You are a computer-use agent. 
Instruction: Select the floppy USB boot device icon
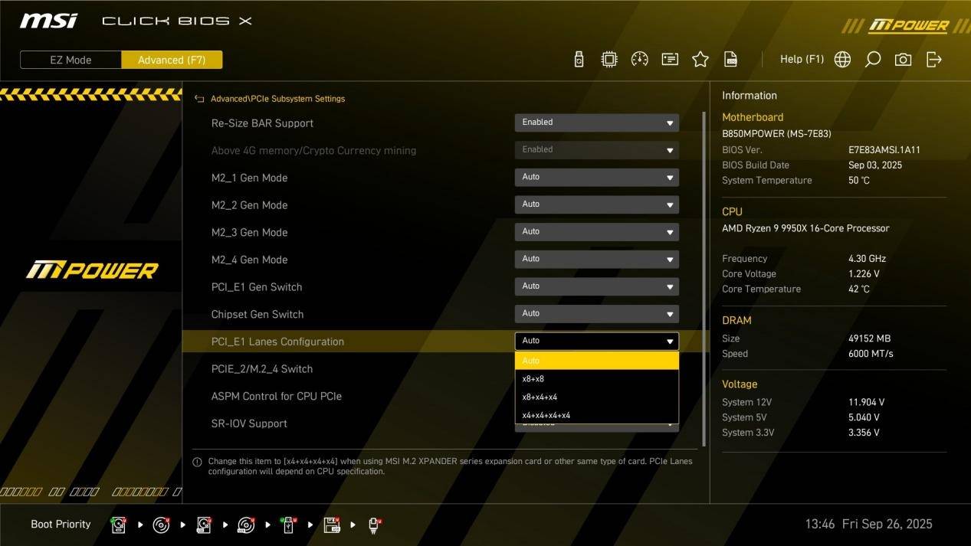(x=332, y=525)
